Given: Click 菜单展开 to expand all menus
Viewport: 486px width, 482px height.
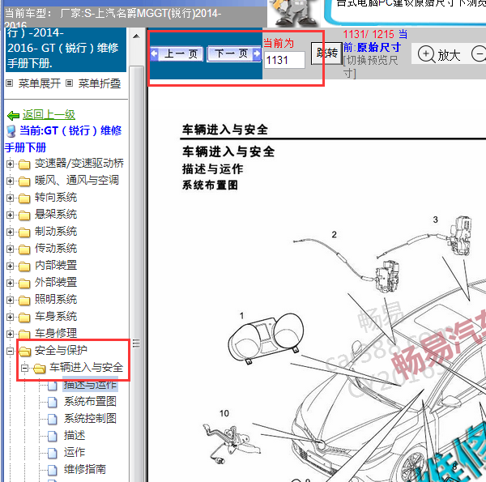Looking at the screenshot, I should [40, 83].
